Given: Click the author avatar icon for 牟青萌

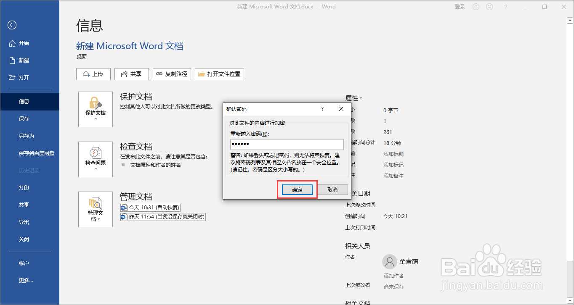Looking at the screenshot, I should click(389, 262).
